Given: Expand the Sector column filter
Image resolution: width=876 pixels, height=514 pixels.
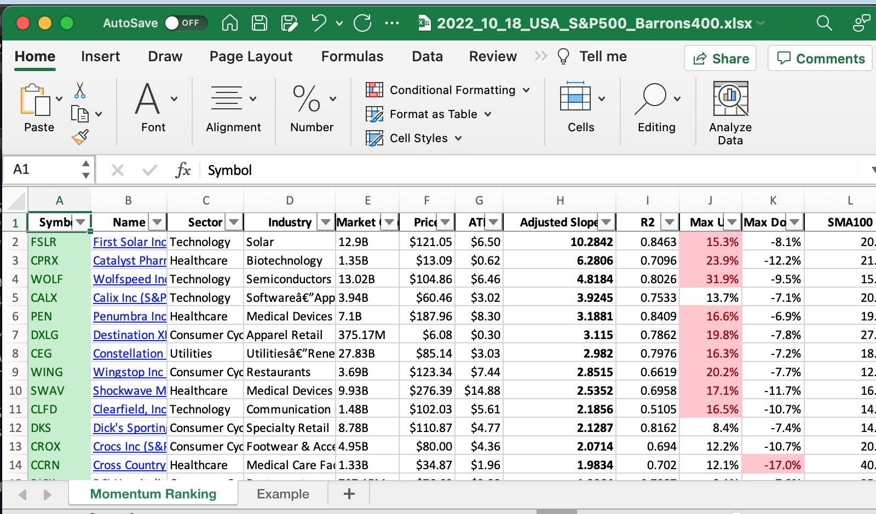Looking at the screenshot, I should [234, 222].
